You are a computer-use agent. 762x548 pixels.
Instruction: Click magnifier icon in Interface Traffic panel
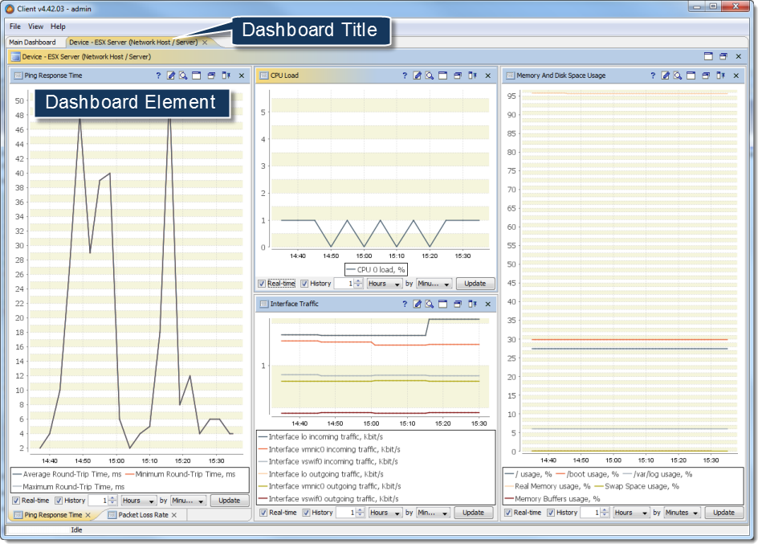tap(430, 304)
